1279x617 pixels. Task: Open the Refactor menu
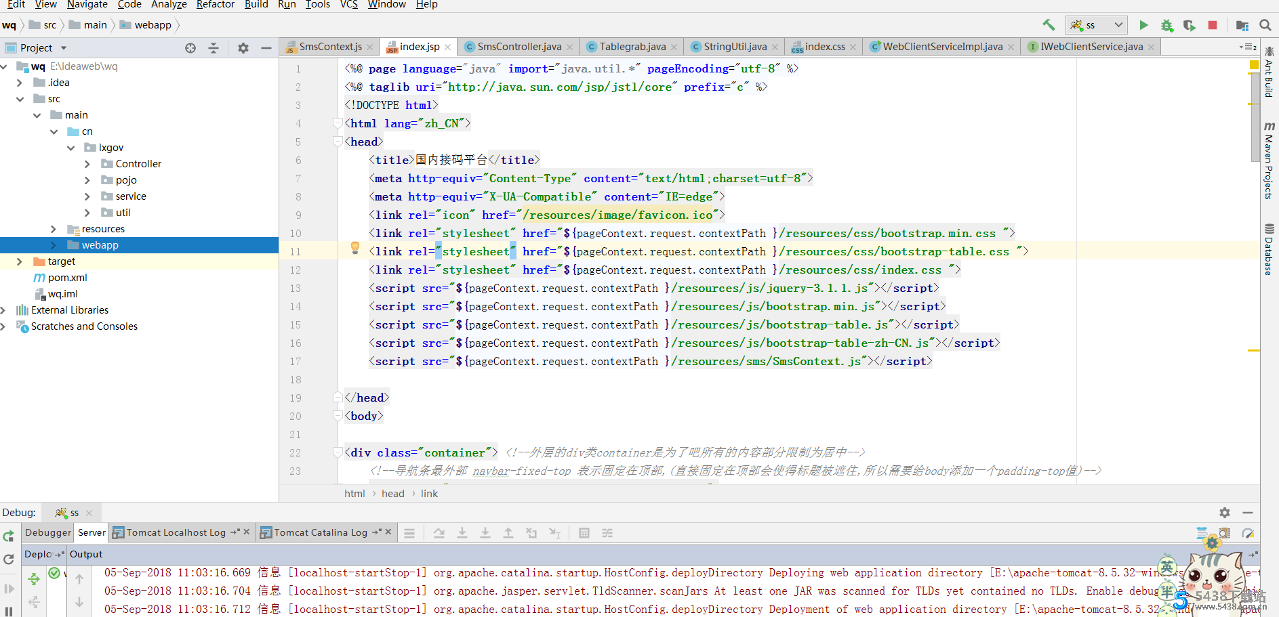coord(215,5)
